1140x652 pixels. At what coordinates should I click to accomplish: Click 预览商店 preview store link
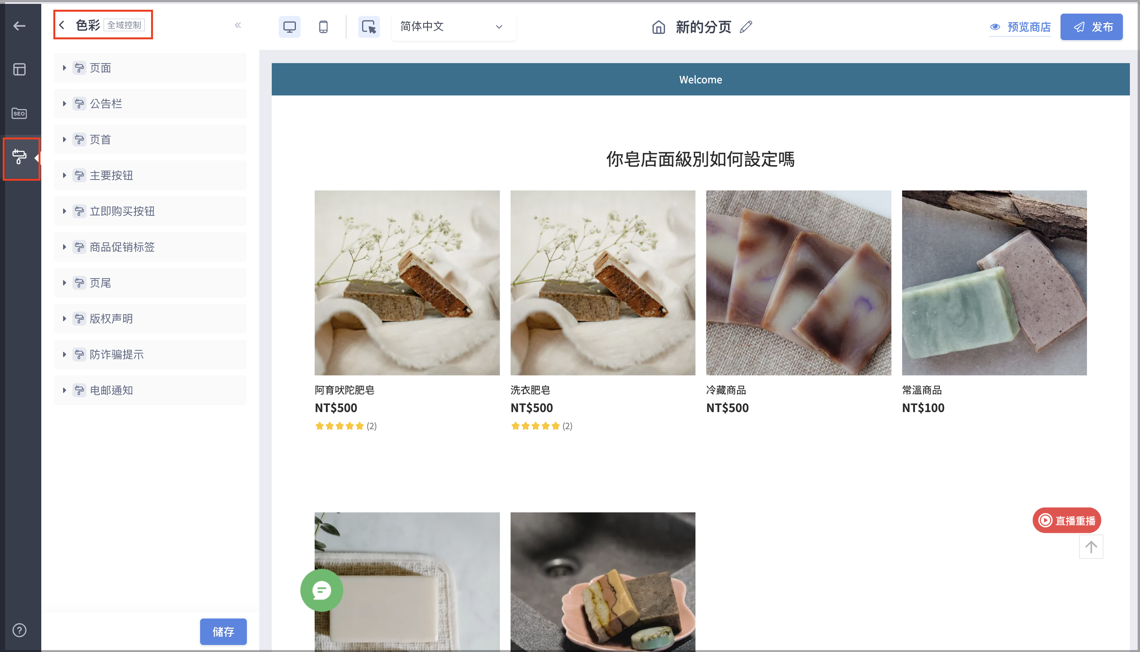pos(1020,27)
